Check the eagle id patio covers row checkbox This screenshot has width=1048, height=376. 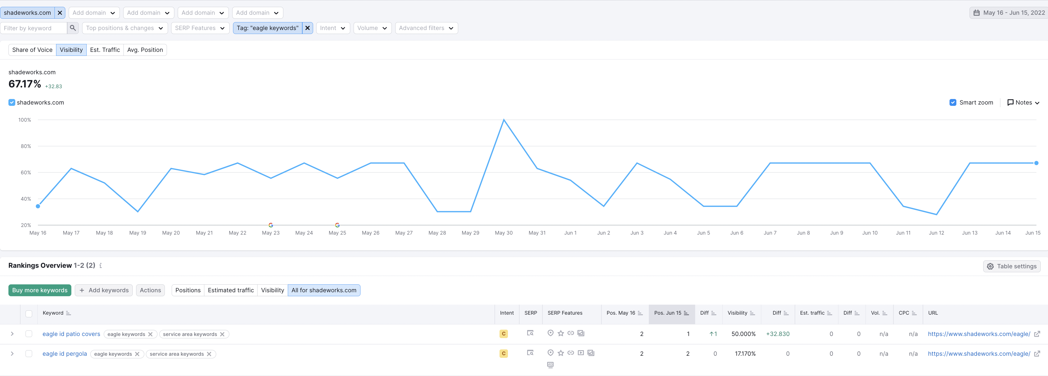tap(29, 334)
